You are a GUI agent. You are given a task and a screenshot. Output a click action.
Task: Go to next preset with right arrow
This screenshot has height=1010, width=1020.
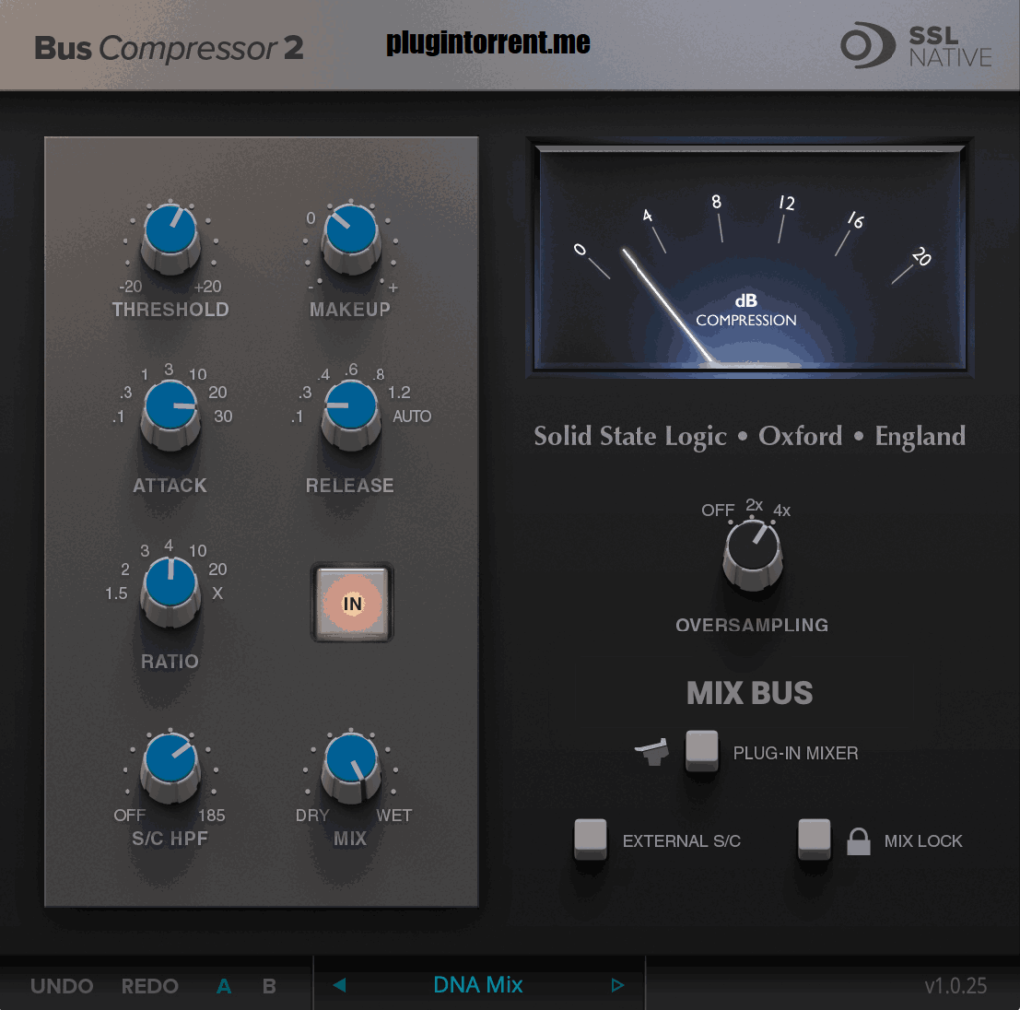[x=617, y=985]
